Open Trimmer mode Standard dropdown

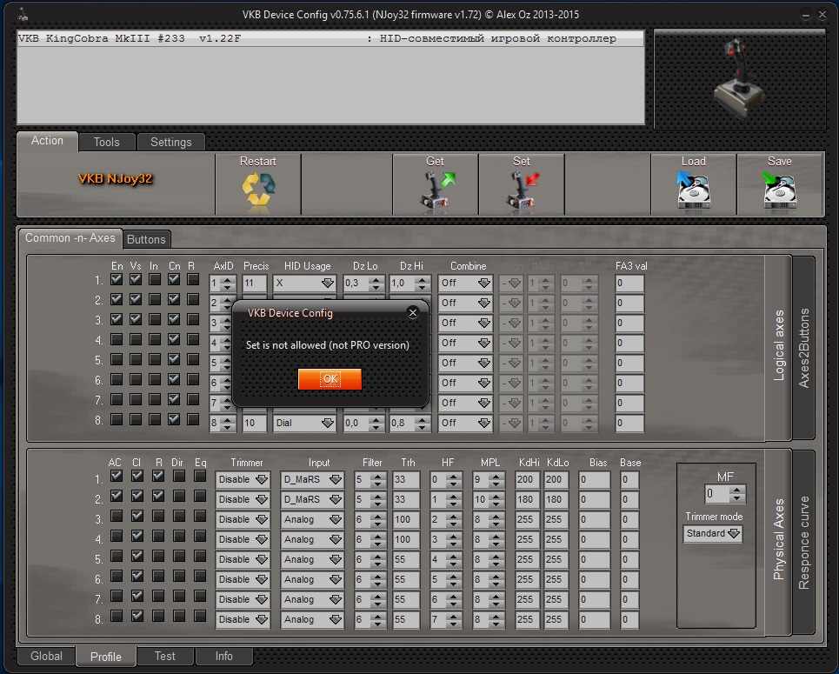[x=713, y=534]
